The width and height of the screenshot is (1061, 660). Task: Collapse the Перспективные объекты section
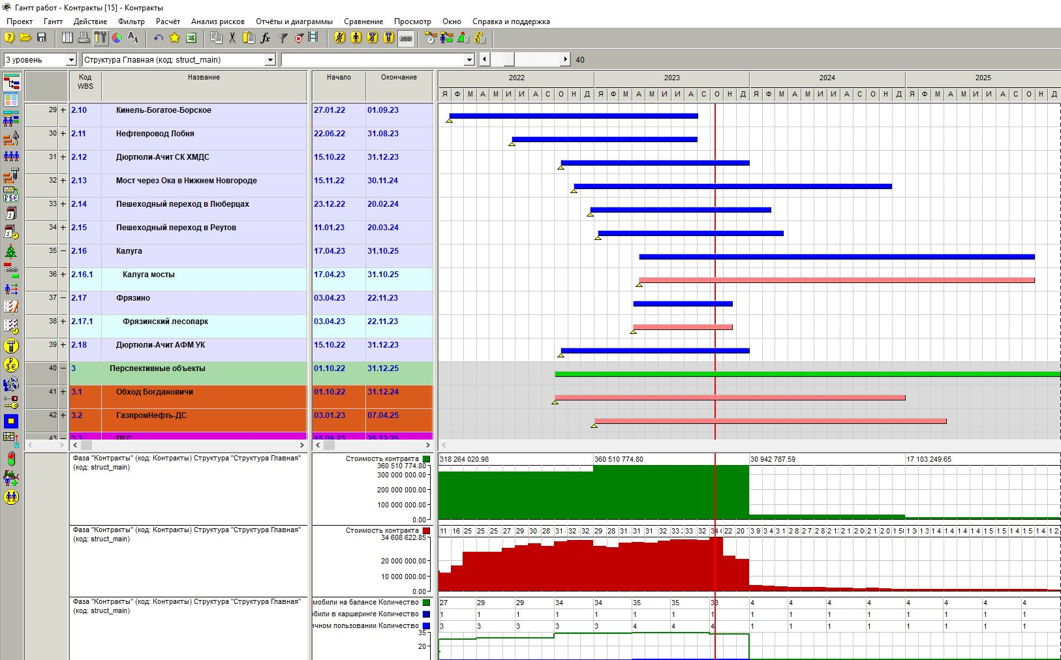(x=63, y=368)
